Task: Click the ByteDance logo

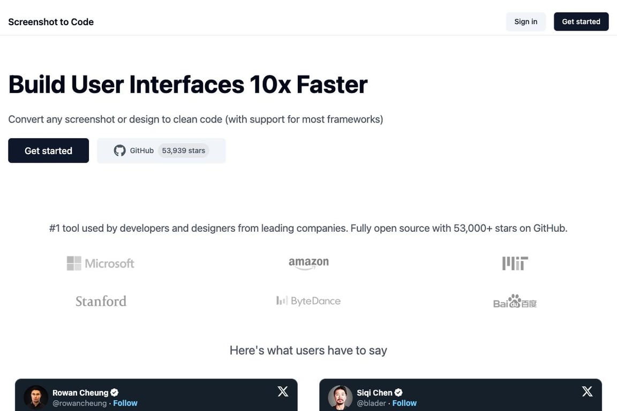Action: [308, 301]
